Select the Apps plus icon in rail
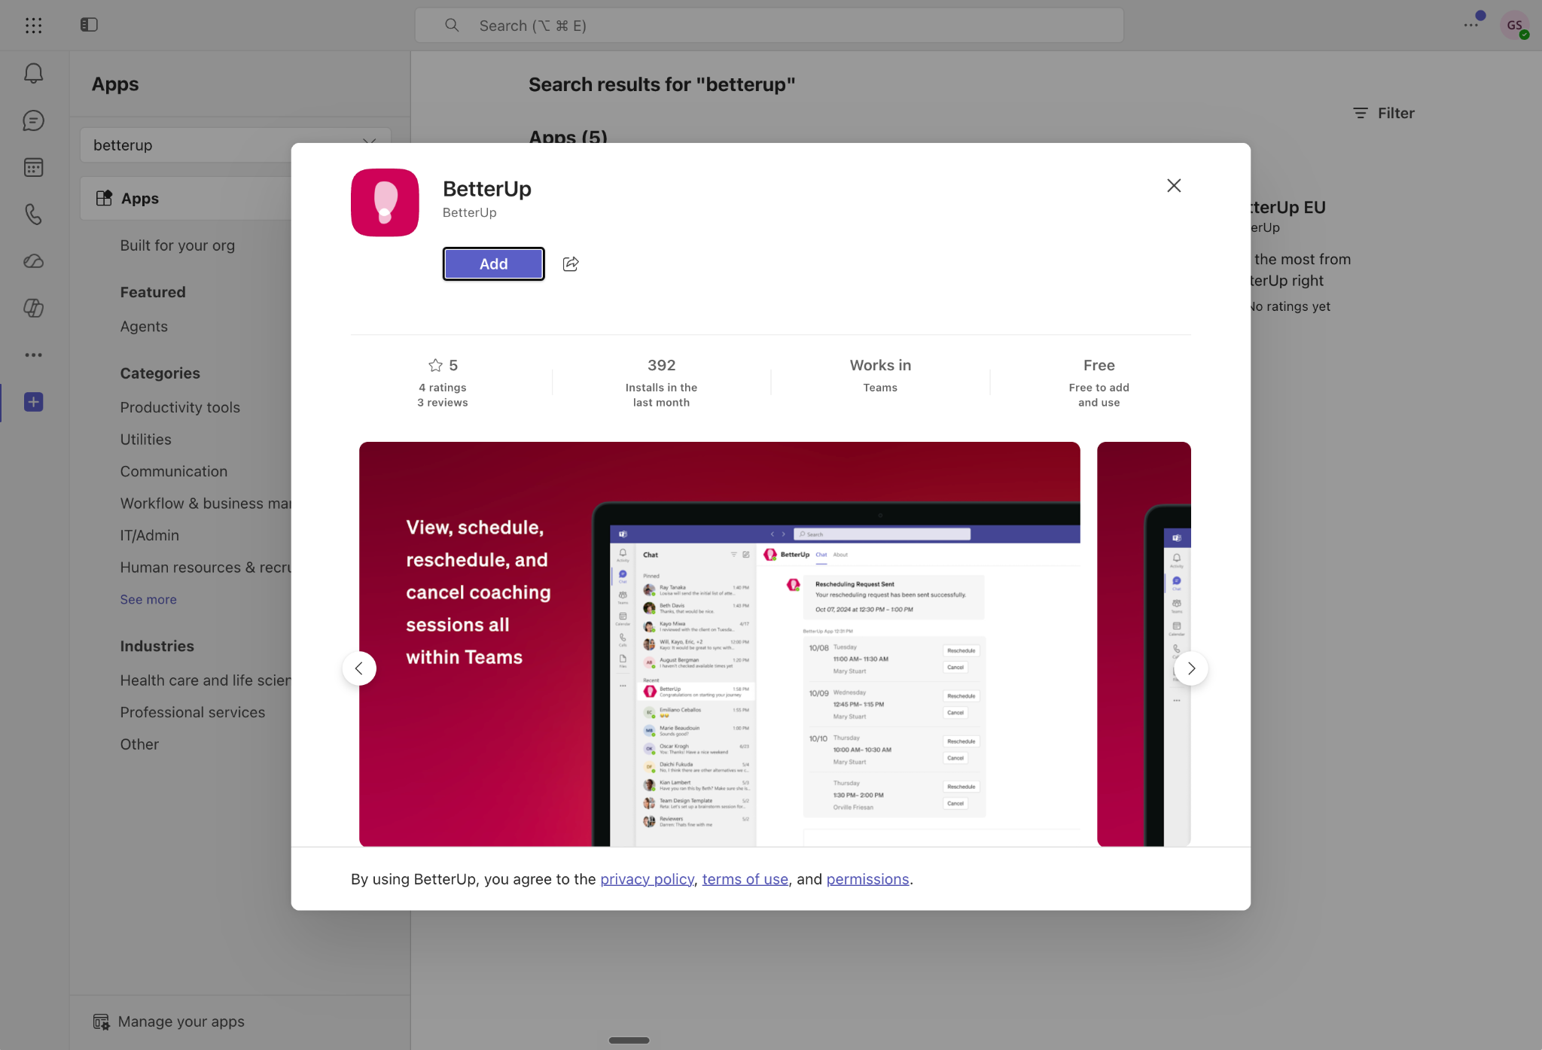This screenshot has height=1050, width=1542. [x=33, y=402]
